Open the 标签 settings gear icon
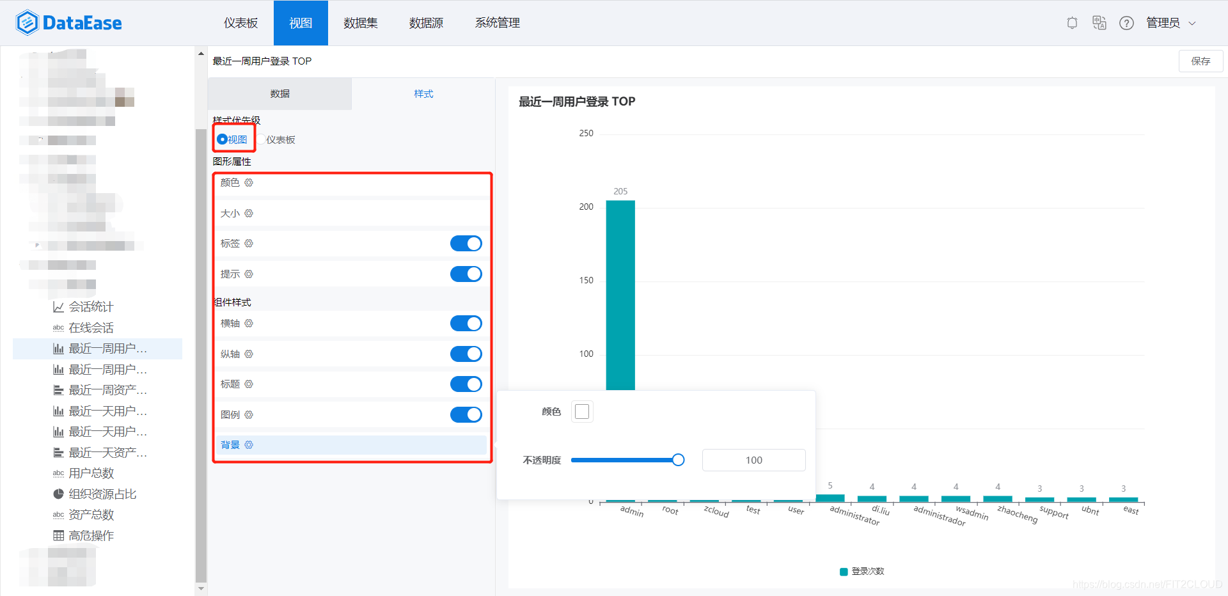This screenshot has height=596, width=1228. [x=249, y=244]
